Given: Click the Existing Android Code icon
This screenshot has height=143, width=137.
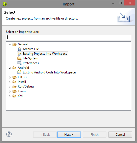Looking at the screenshot, I should pos(19,72).
